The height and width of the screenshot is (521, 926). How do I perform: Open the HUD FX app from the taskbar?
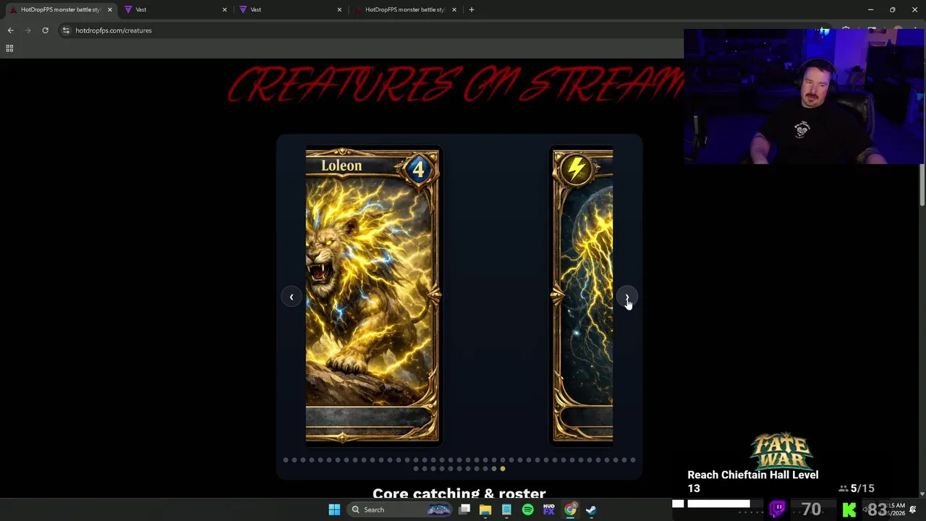click(x=548, y=509)
